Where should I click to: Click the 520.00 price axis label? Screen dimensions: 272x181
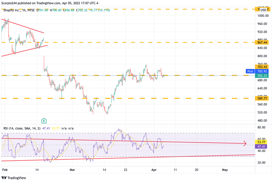262,112
